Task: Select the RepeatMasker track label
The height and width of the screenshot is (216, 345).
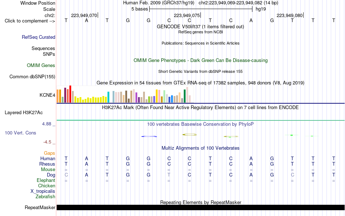Action: 40,207
